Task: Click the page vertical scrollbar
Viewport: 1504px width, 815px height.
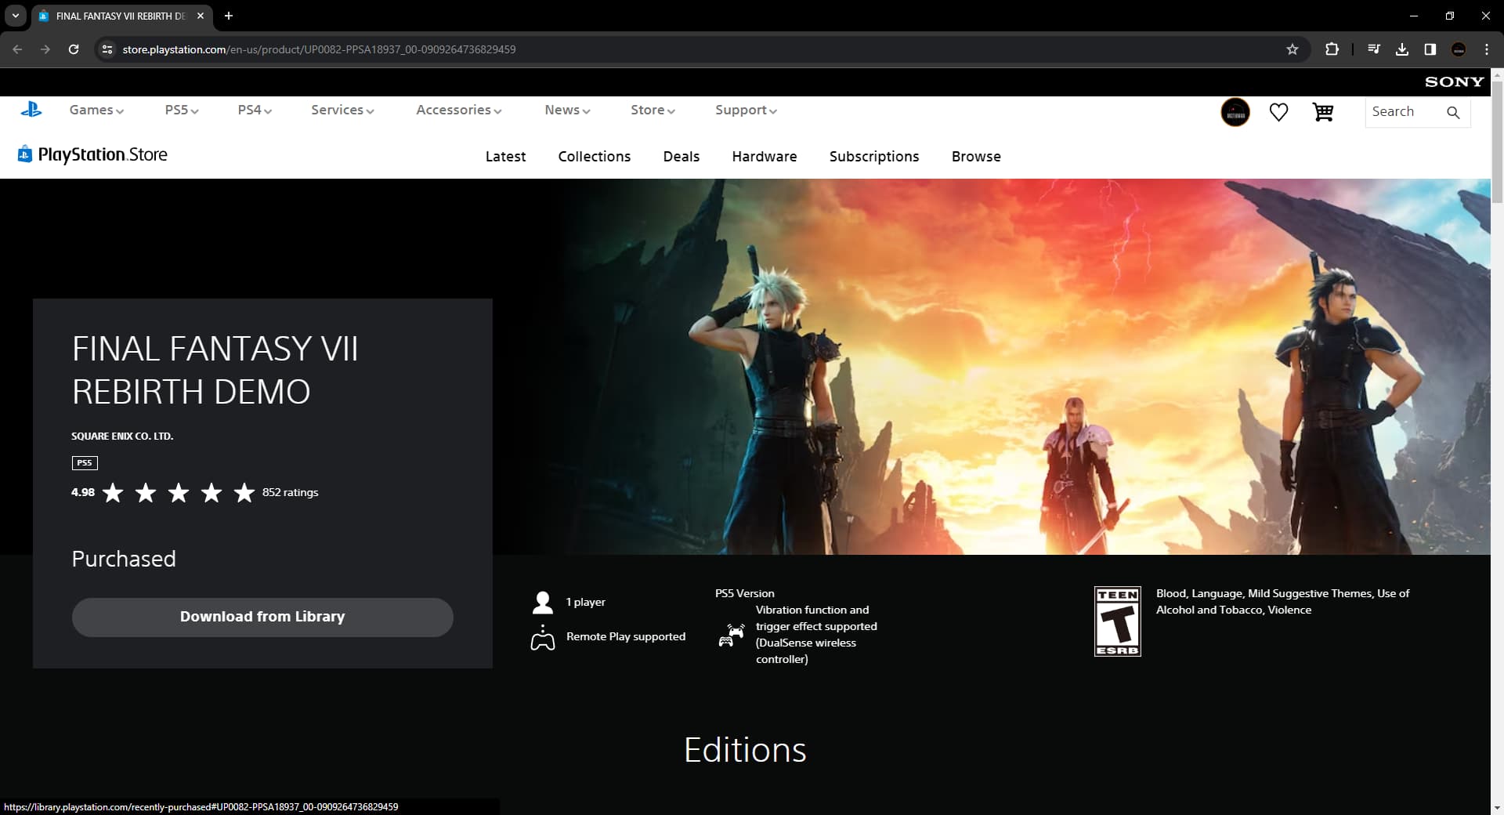Action: coord(1497,392)
